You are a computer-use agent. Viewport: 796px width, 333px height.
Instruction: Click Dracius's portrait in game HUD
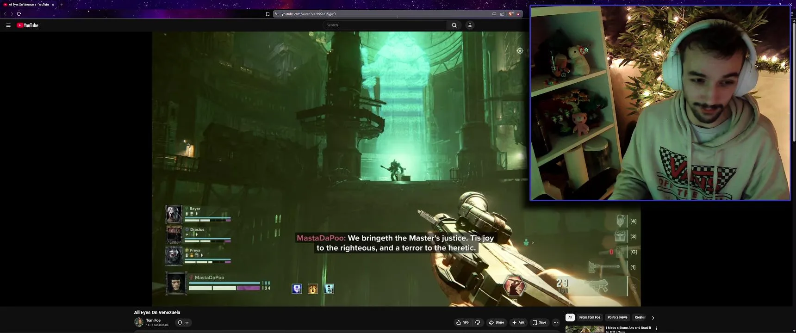coord(174,235)
